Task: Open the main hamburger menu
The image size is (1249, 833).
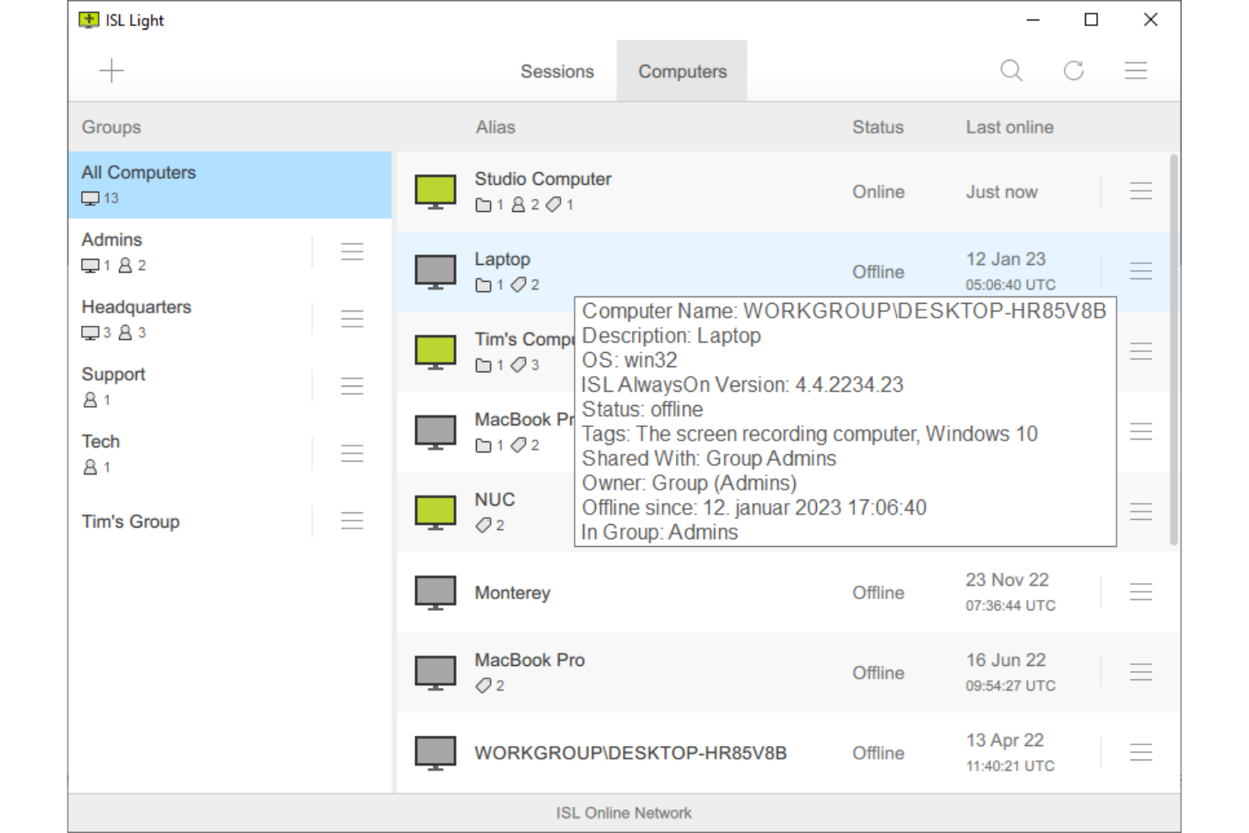Action: [1135, 70]
